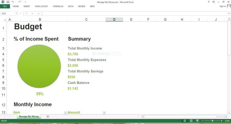Viewport: 231px width, 124px height.
Task: Click horizontal scrollbar right arrow
Action: (x=226, y=117)
